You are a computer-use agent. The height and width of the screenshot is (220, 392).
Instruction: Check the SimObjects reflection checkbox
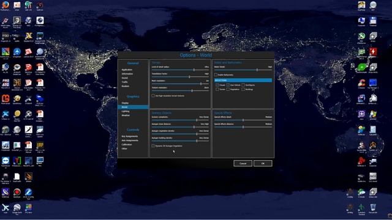coord(243,85)
